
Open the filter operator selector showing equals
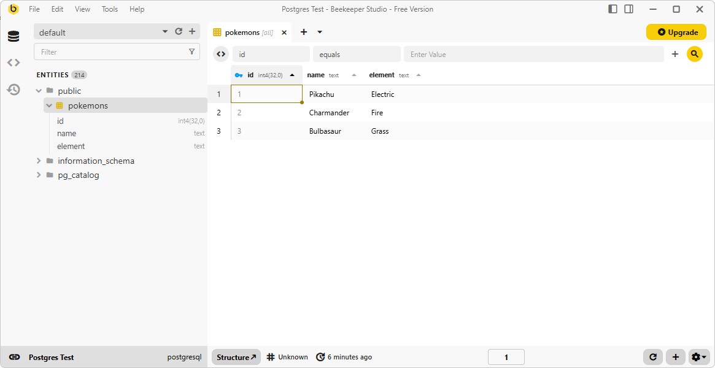pyautogui.click(x=357, y=54)
